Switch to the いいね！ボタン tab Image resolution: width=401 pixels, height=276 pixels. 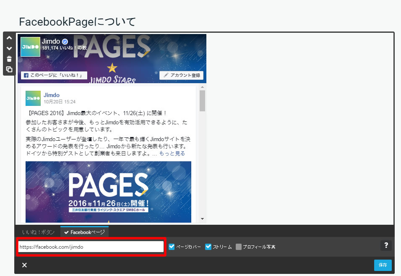pyautogui.click(x=38, y=232)
